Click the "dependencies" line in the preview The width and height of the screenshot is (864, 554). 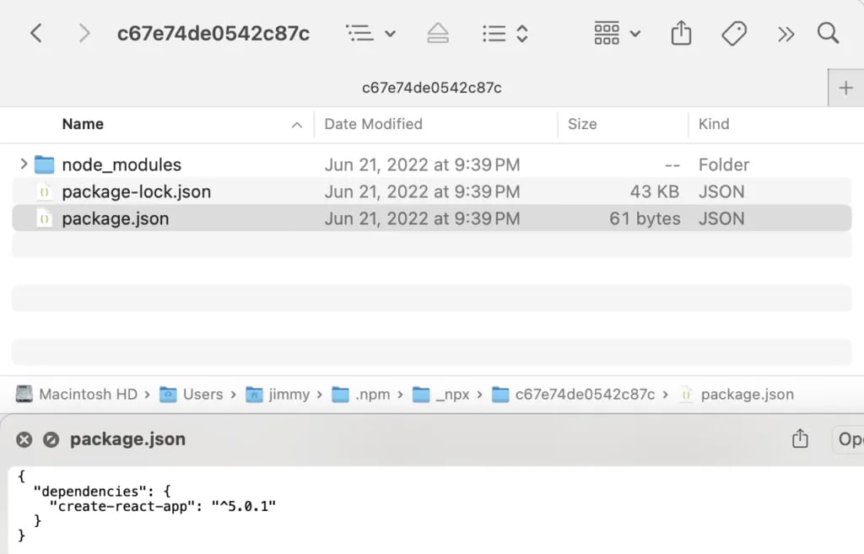tap(102, 492)
